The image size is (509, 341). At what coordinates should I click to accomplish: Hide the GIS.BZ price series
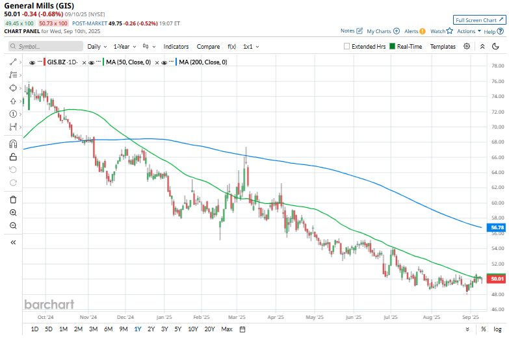click(x=32, y=62)
